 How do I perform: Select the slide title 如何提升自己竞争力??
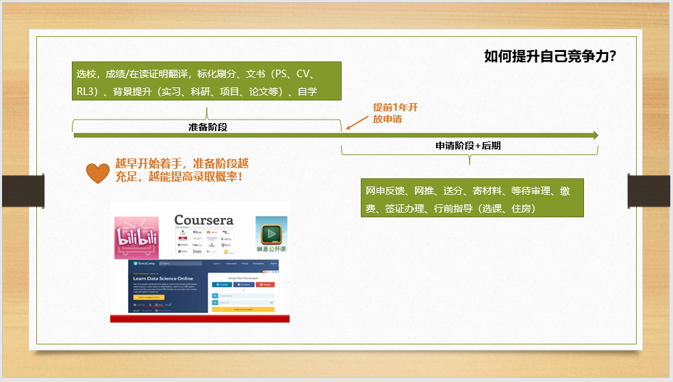[550, 57]
